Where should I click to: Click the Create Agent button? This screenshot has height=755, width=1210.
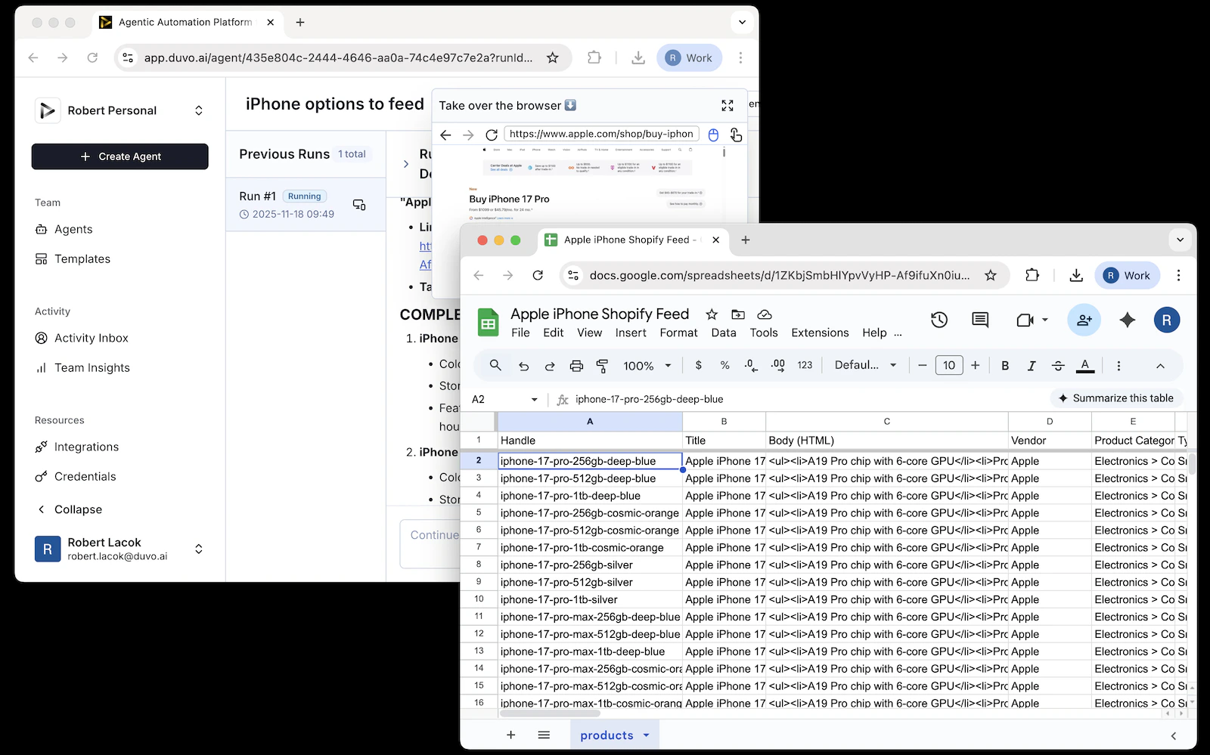[119, 156]
